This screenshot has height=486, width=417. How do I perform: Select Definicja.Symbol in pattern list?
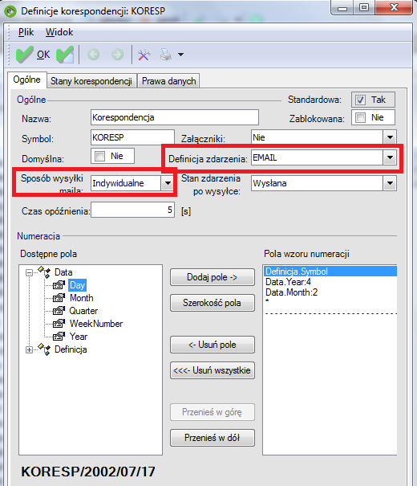(x=330, y=272)
